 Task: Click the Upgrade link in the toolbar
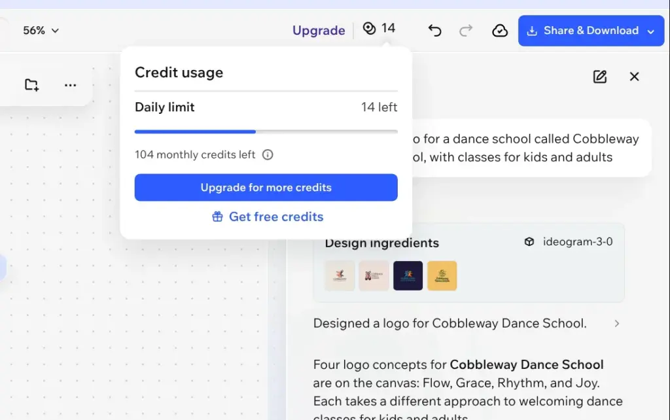click(x=319, y=30)
